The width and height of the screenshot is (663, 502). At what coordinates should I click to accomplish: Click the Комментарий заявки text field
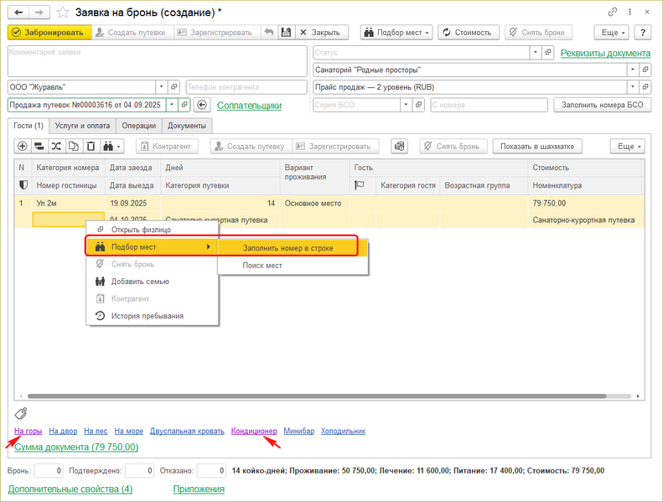pyautogui.click(x=157, y=60)
